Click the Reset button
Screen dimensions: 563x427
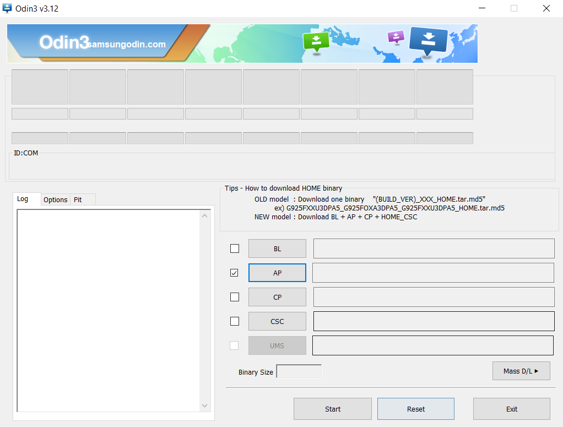pyautogui.click(x=416, y=409)
